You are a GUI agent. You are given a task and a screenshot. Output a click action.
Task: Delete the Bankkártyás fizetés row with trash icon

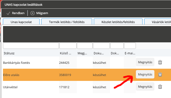coord(160,62)
